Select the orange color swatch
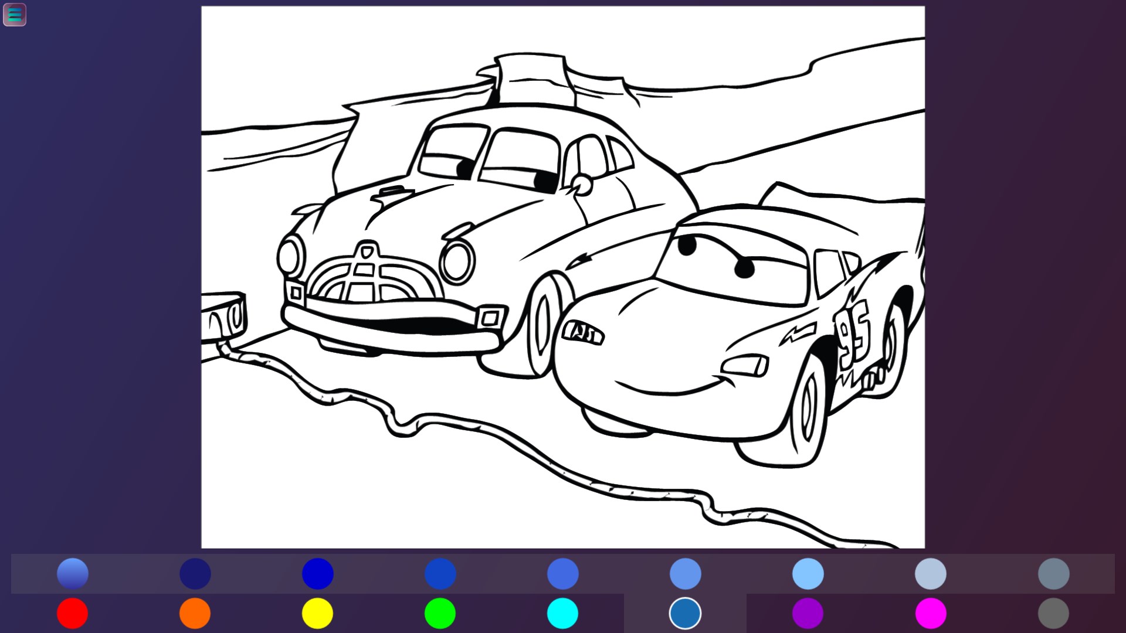1126x633 pixels. click(194, 614)
